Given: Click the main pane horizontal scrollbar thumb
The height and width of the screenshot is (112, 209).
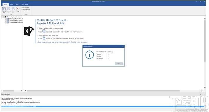Looking at the screenshot, I should pos(103,91).
